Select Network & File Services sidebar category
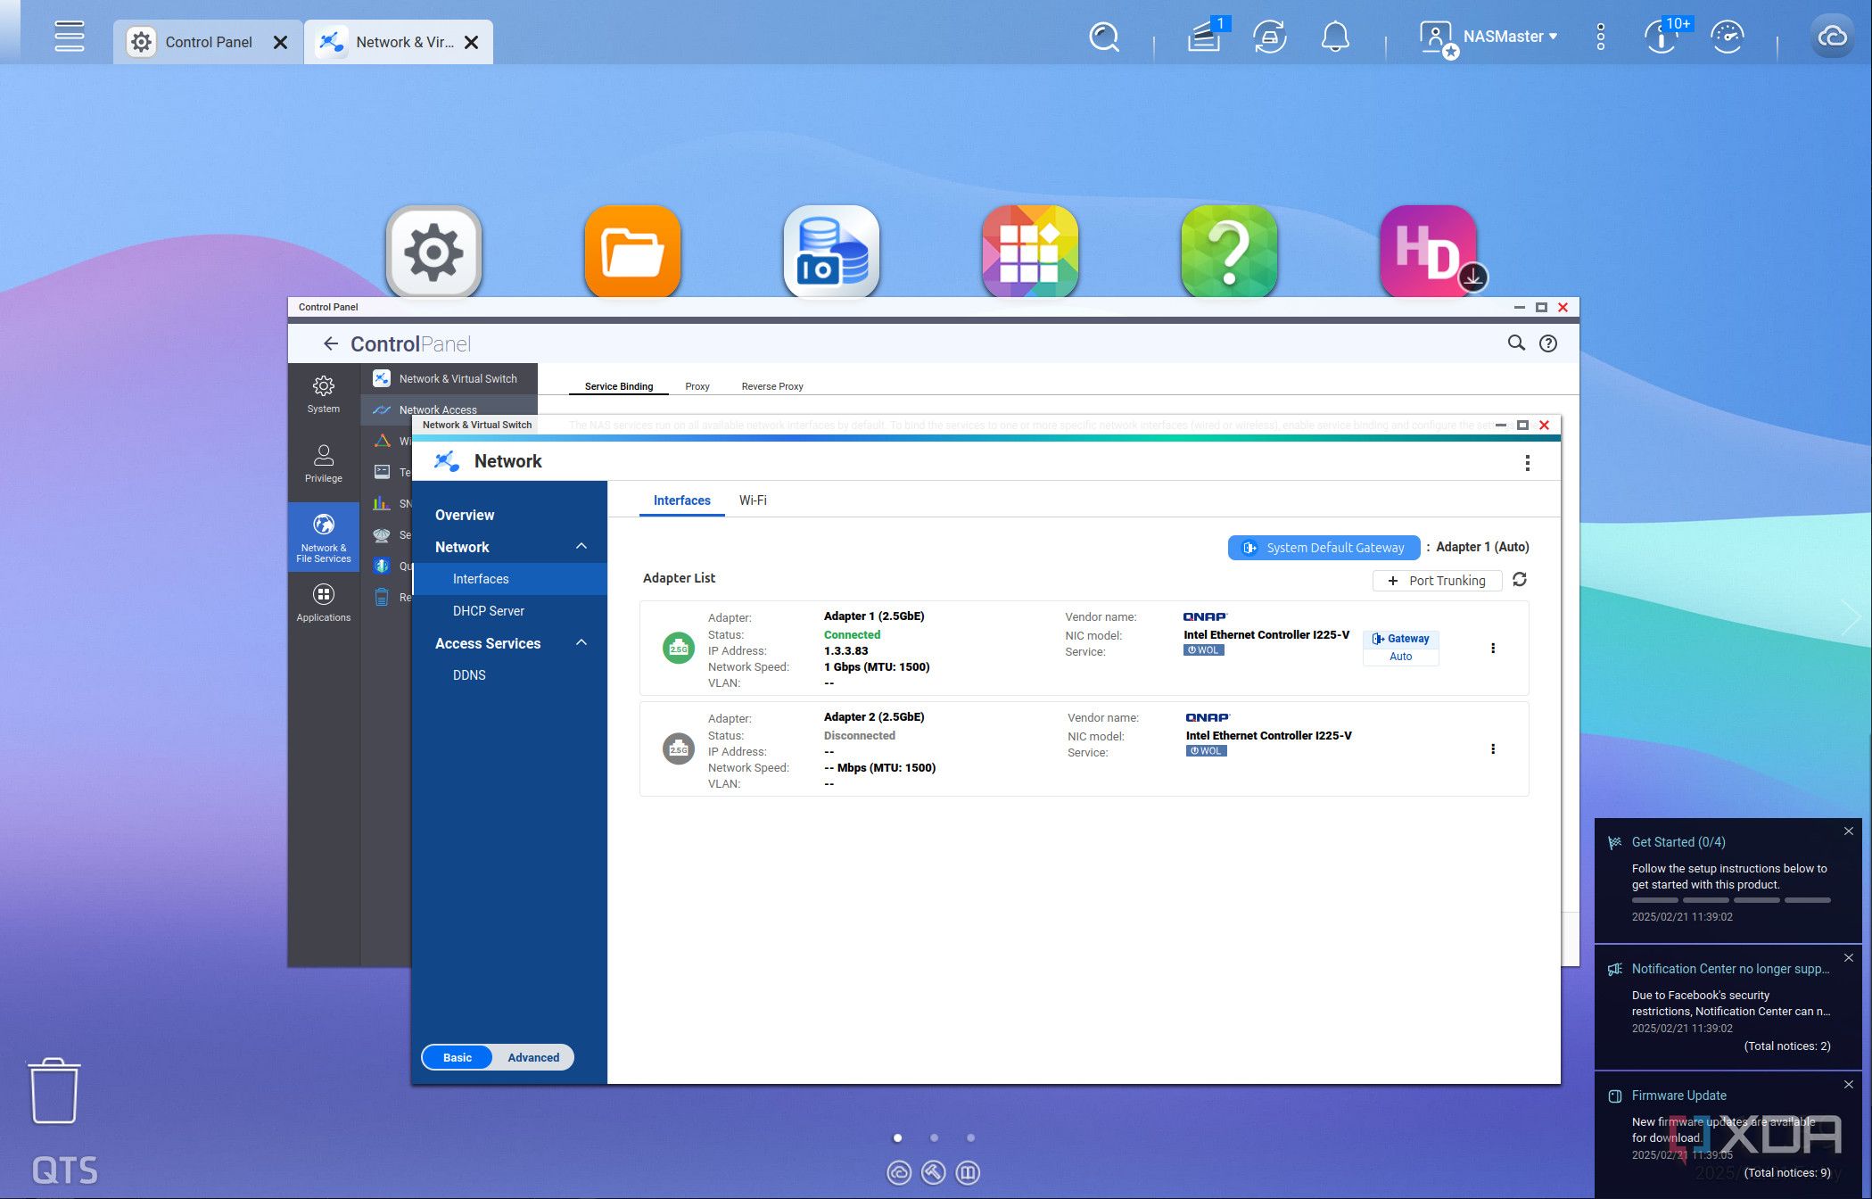Screen dimensions: 1872x1199 pos(324,538)
